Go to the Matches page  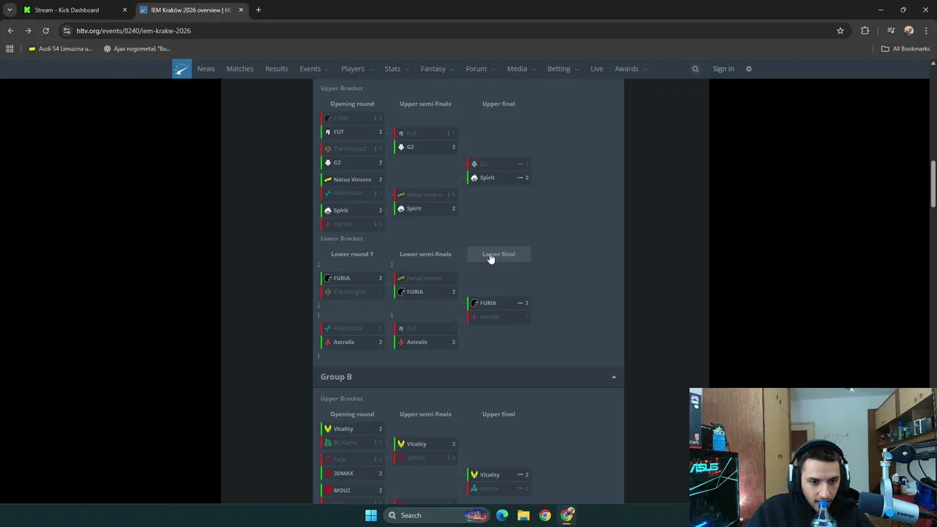point(240,69)
